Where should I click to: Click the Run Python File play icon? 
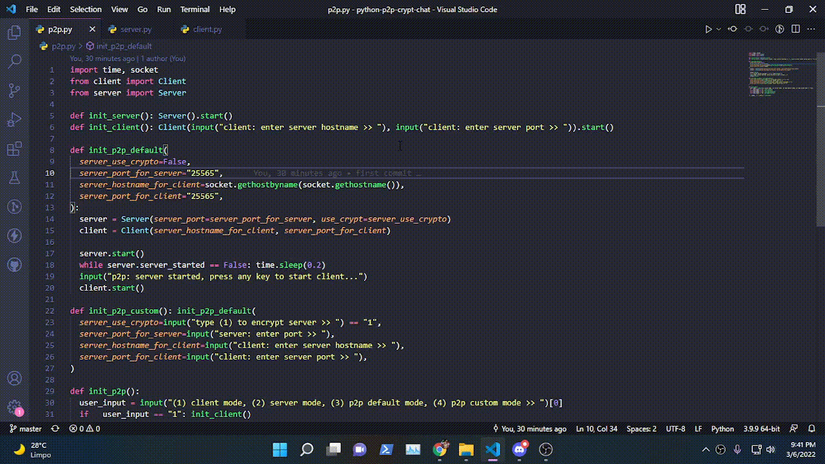[708, 29]
